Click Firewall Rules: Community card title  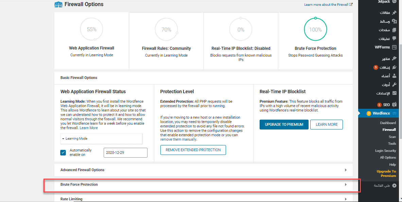[x=167, y=48]
